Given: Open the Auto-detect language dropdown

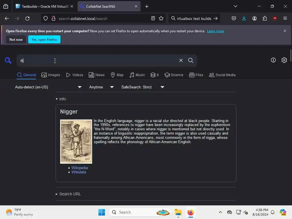Looking at the screenshot, I should (48, 87).
